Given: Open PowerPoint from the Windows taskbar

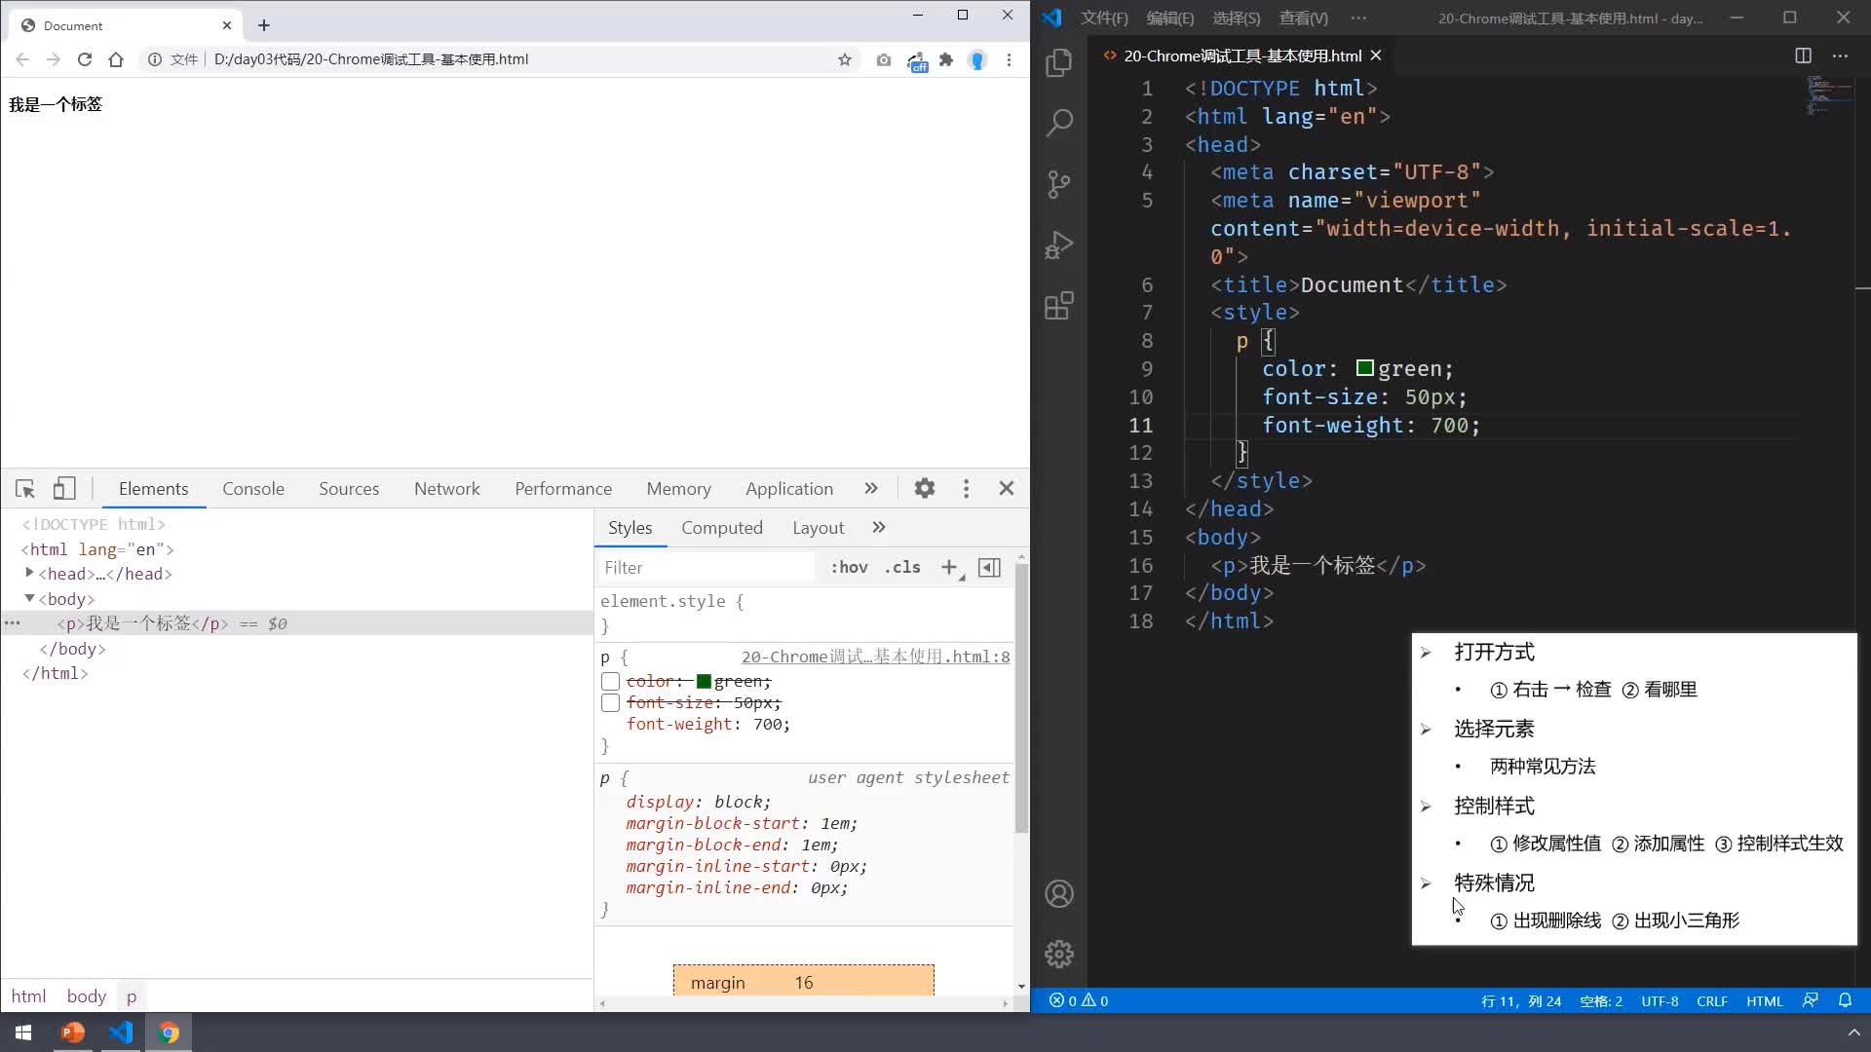Looking at the screenshot, I should point(73,1033).
